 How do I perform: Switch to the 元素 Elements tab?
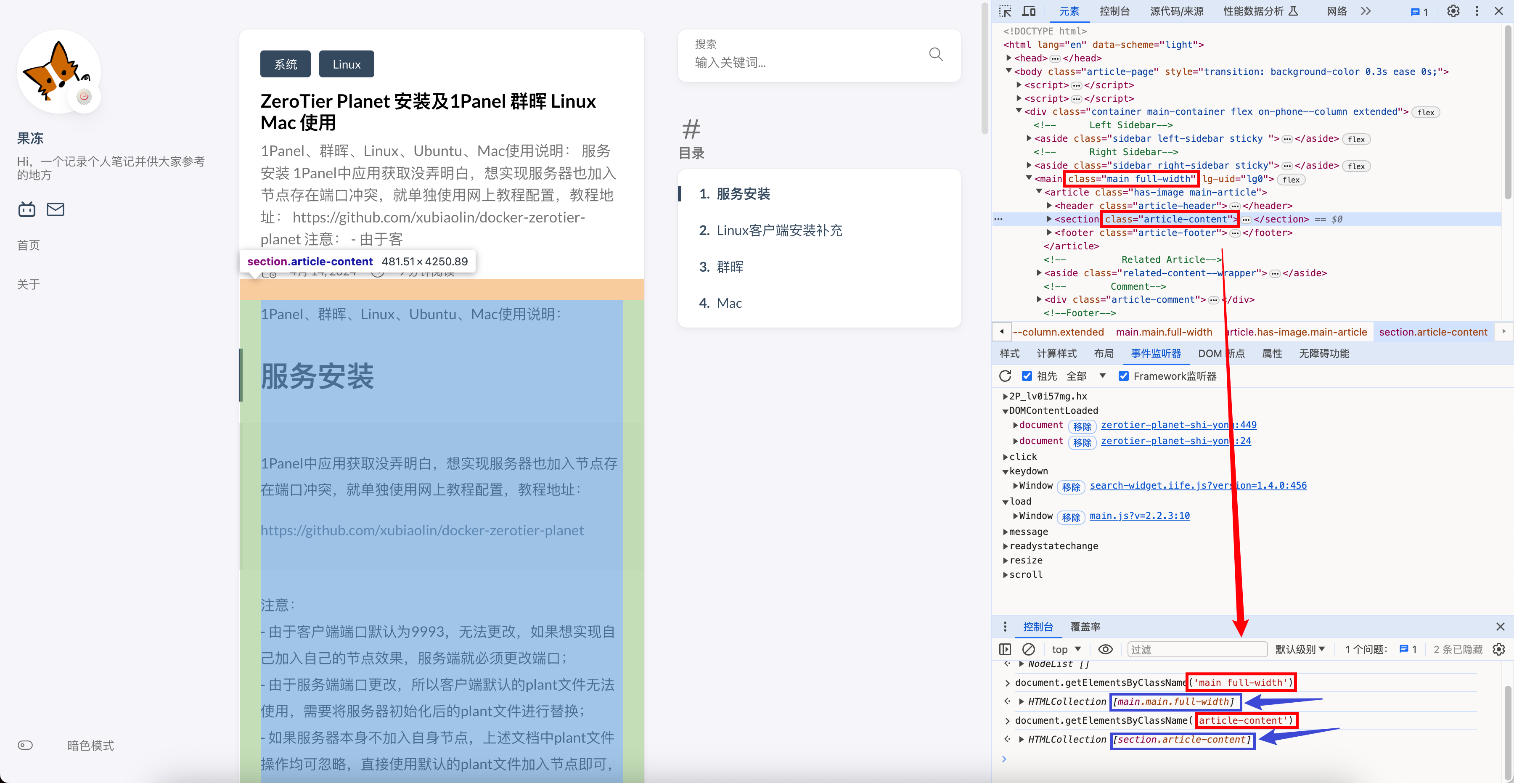click(1069, 11)
